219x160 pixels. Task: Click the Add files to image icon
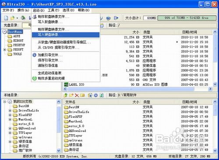(90, 95)
